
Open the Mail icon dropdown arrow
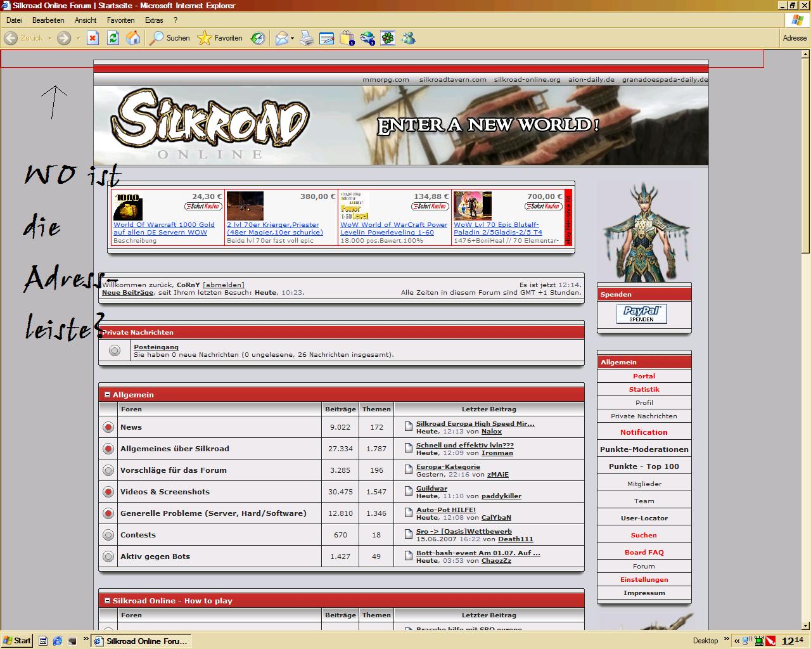pyautogui.click(x=293, y=39)
